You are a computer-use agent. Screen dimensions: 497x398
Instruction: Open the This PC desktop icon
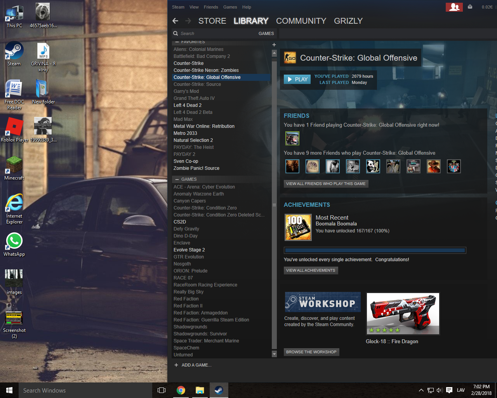14,16
